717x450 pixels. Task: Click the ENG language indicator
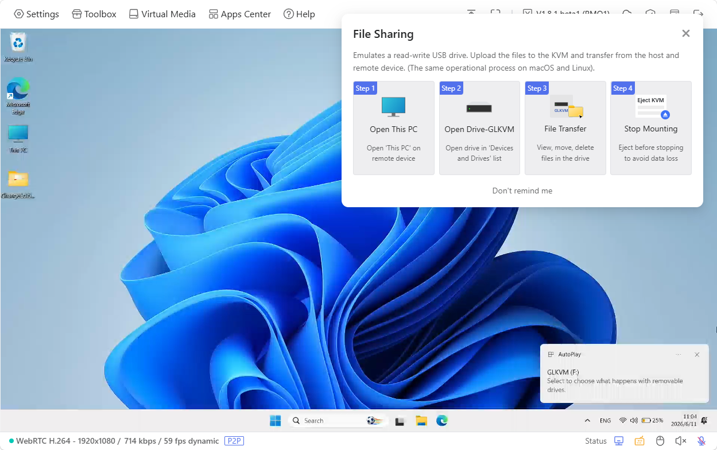(x=605, y=421)
